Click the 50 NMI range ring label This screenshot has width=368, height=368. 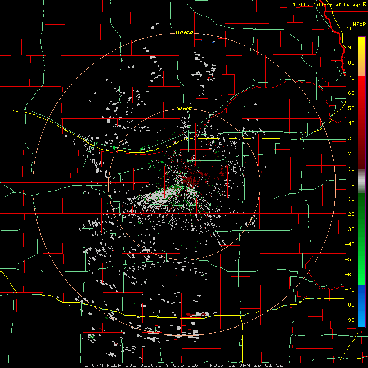click(x=184, y=108)
